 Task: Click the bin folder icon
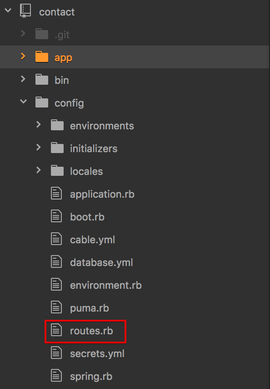click(41, 79)
